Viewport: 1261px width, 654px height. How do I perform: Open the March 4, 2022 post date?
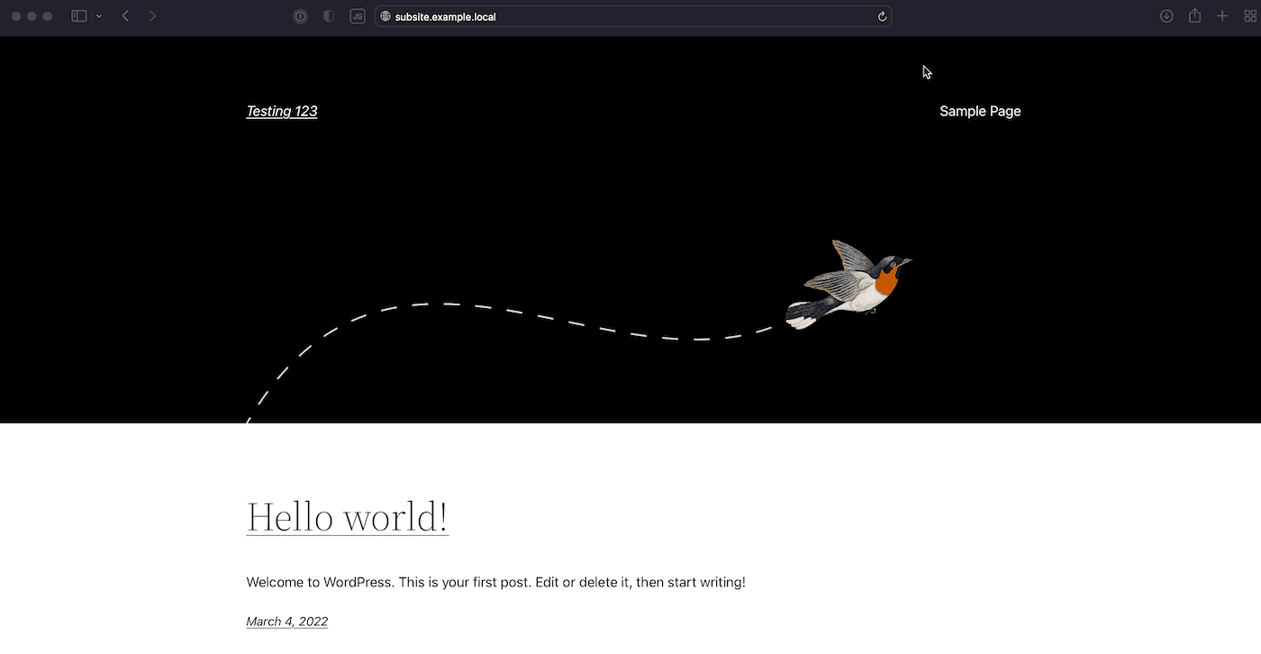tap(286, 621)
